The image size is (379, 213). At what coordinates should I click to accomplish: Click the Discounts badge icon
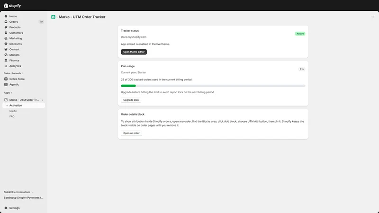(x=6, y=44)
